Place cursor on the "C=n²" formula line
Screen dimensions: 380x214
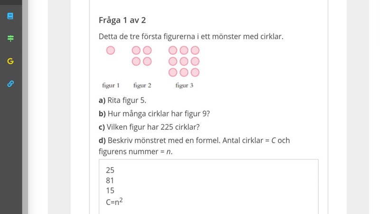(x=114, y=202)
